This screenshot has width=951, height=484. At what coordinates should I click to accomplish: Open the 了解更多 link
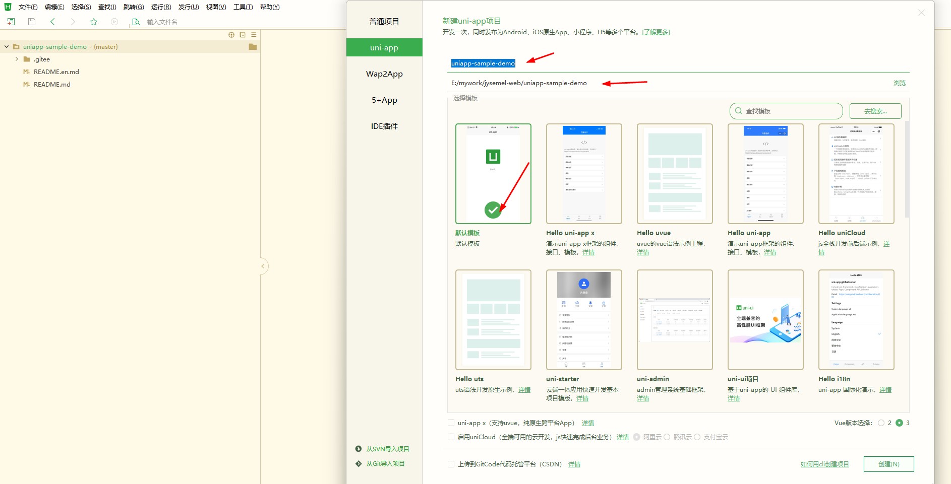click(x=656, y=32)
